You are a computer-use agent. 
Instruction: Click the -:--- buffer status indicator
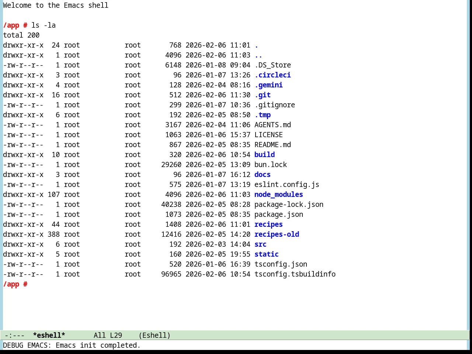tap(14, 335)
